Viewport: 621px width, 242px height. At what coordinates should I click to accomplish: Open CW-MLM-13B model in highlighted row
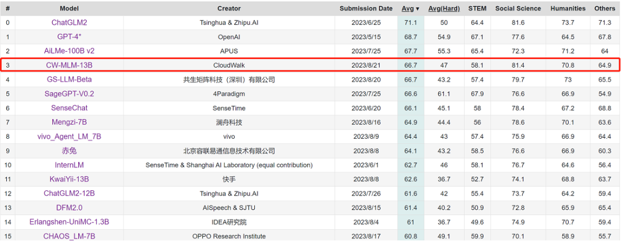point(69,65)
